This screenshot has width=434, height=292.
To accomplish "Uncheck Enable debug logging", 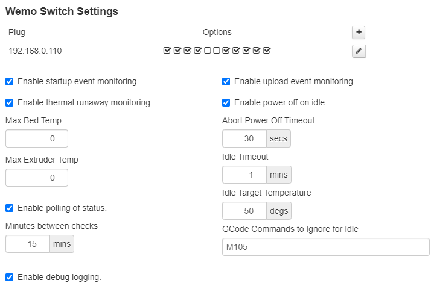I will coord(10,278).
